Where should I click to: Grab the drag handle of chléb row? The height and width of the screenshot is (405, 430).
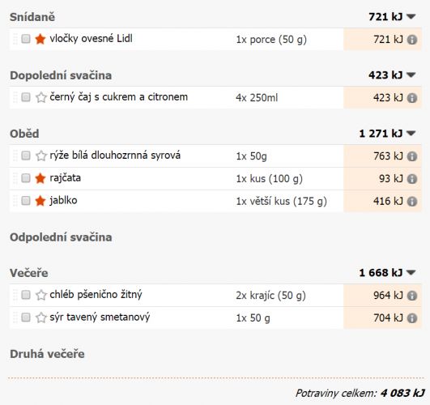click(x=15, y=295)
